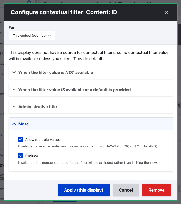
Task: Expand the "When the filter value is NOT available" section title
Action: pyautogui.click(x=56, y=73)
